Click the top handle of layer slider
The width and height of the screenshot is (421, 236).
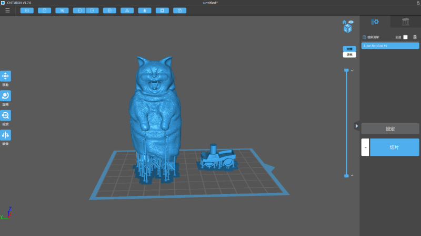pos(346,70)
